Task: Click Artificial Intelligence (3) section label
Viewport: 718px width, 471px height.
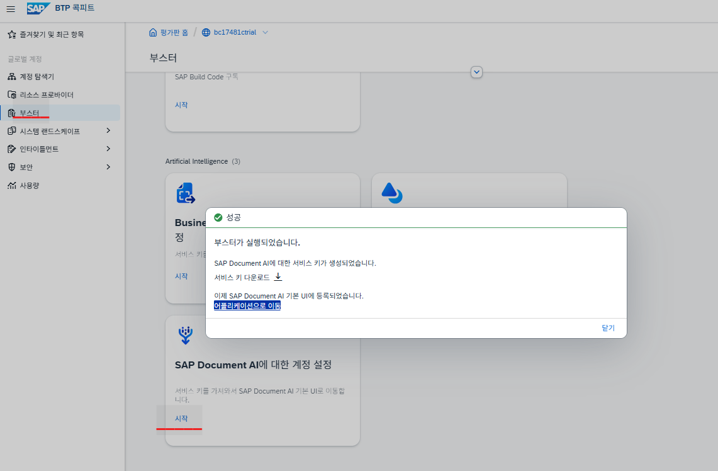Action: (x=203, y=161)
